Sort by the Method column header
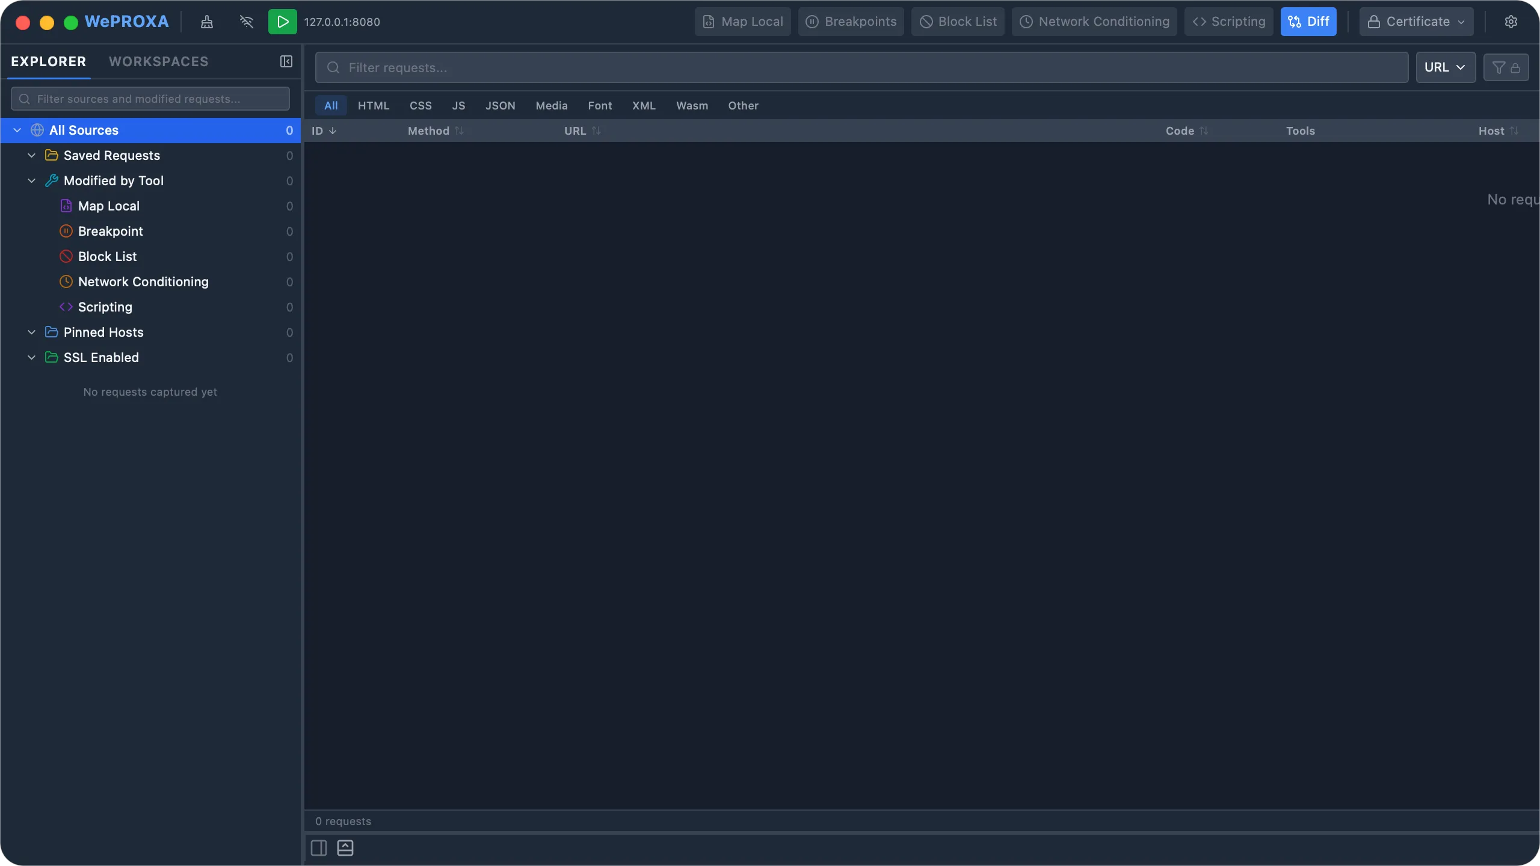Screen dimensions: 1540x866 tap(436, 131)
